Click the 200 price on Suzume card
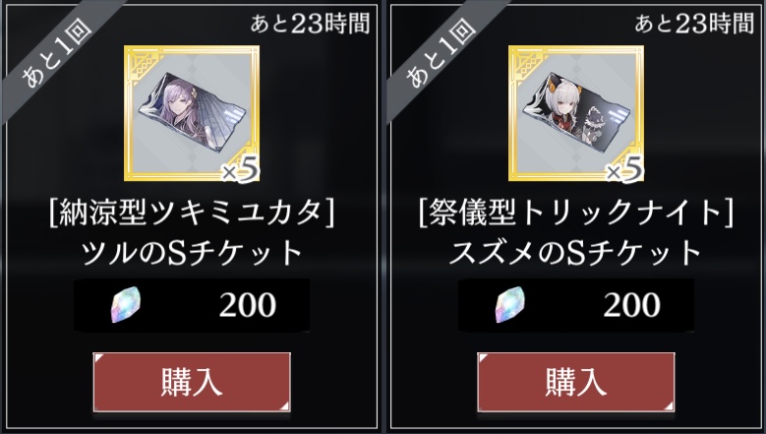Image resolution: width=766 pixels, height=434 pixels. (632, 305)
